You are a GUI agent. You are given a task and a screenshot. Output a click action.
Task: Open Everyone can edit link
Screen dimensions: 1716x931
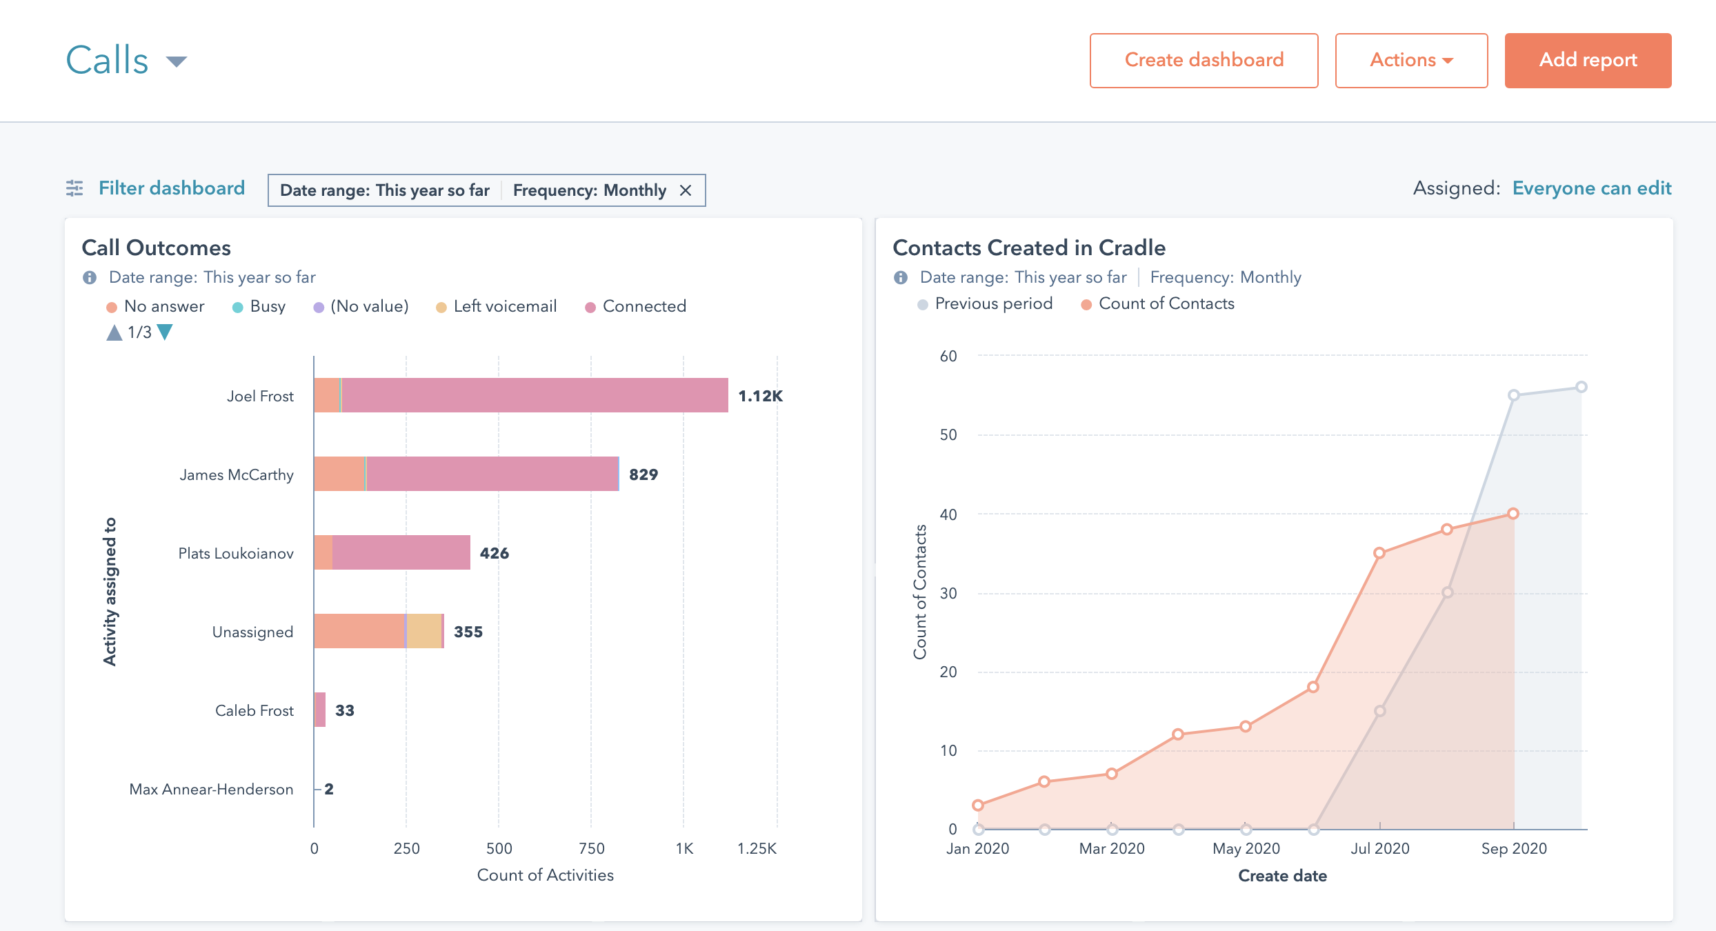click(1591, 188)
